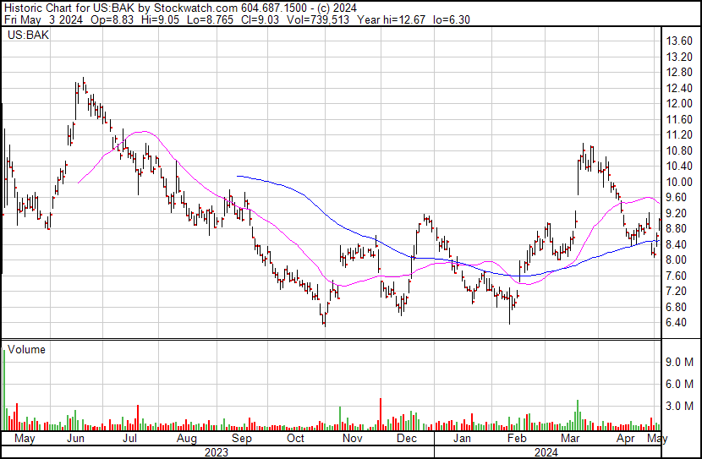Click the tallest green volume bar in early May 2023

[x=4, y=390]
